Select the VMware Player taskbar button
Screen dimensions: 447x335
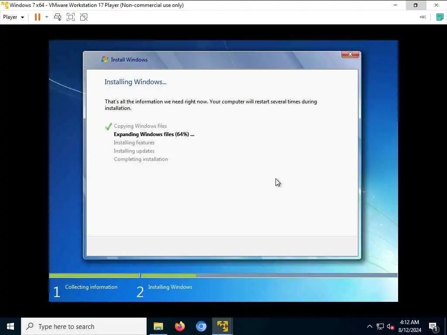[x=222, y=326]
